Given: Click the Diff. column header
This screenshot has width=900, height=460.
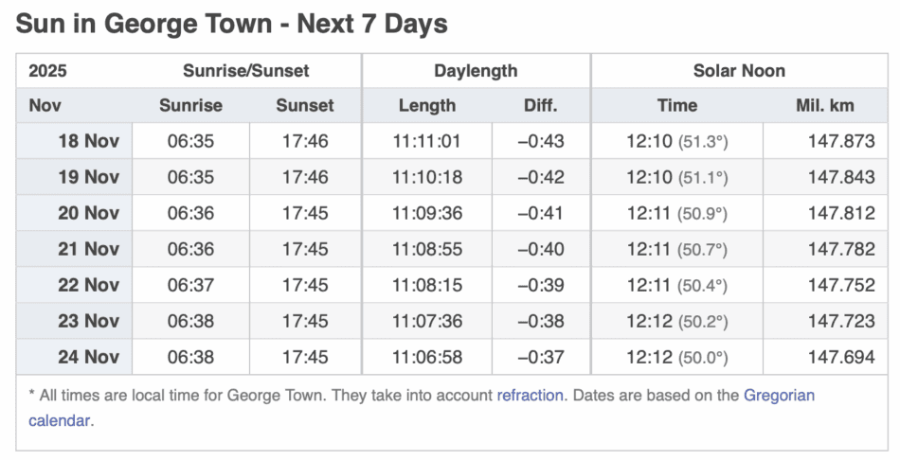Looking at the screenshot, I should pyautogui.click(x=540, y=106).
